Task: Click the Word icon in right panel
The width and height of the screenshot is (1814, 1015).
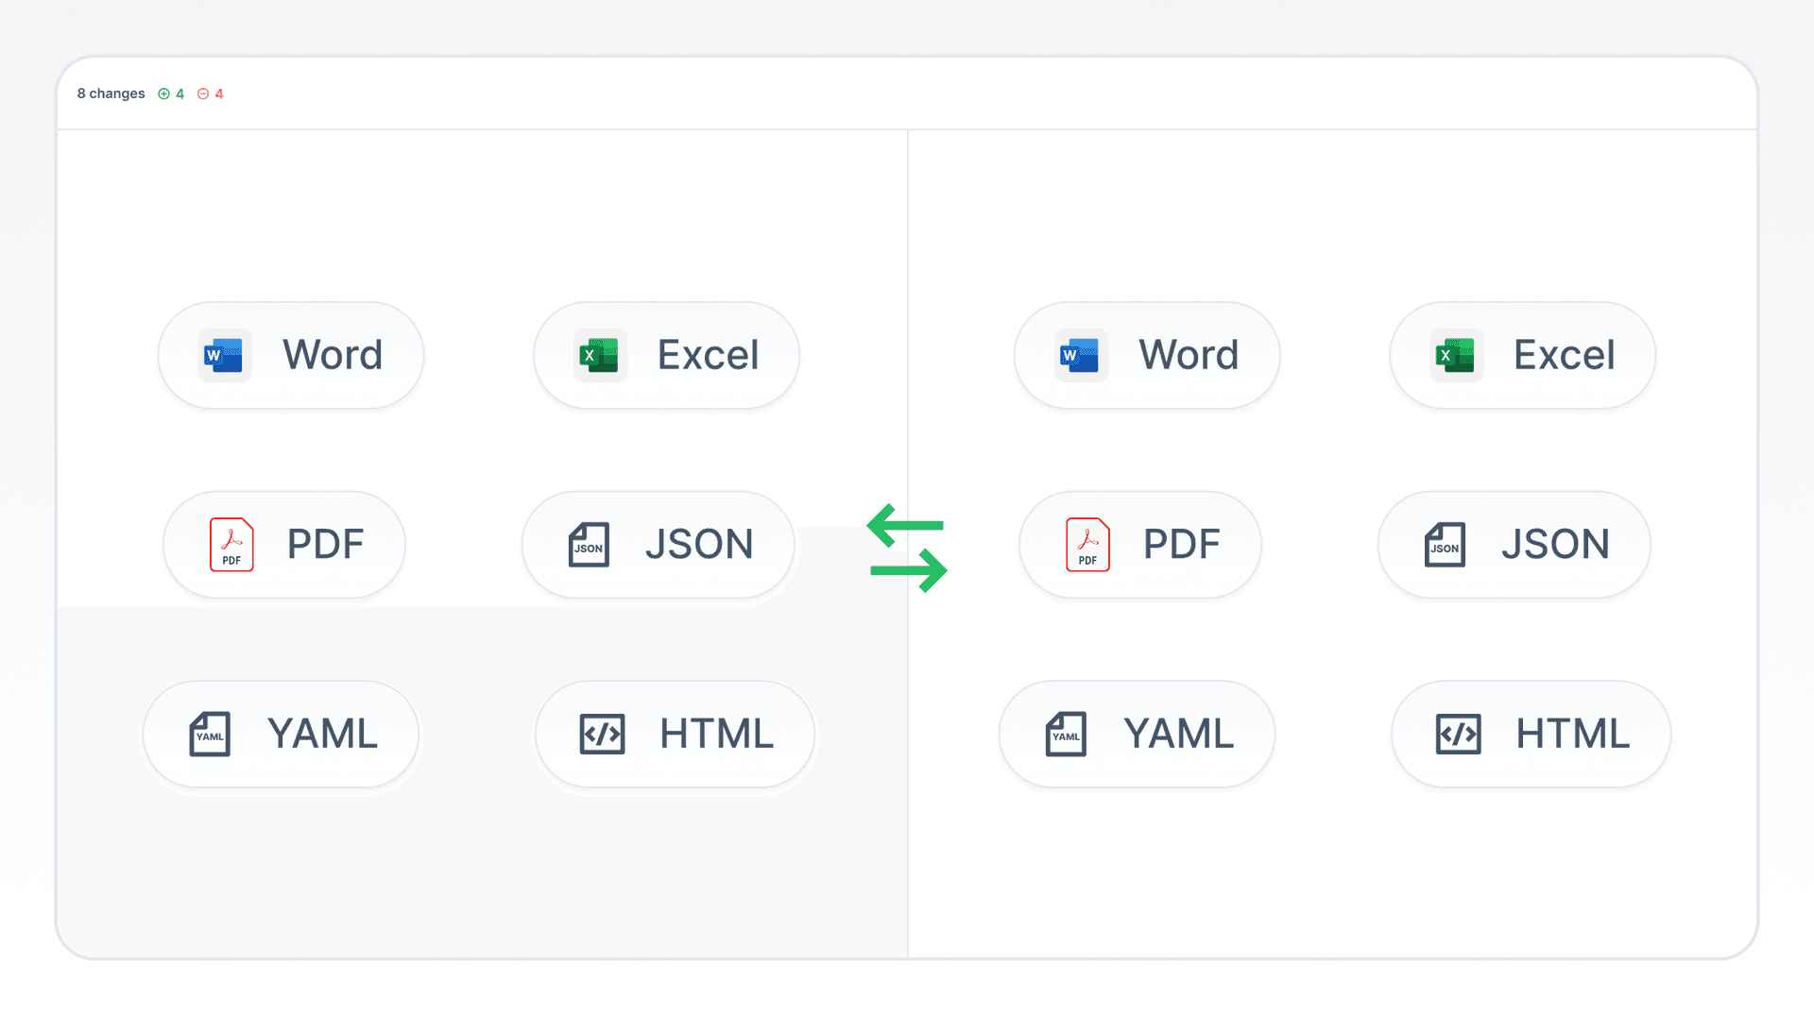Action: point(1080,356)
